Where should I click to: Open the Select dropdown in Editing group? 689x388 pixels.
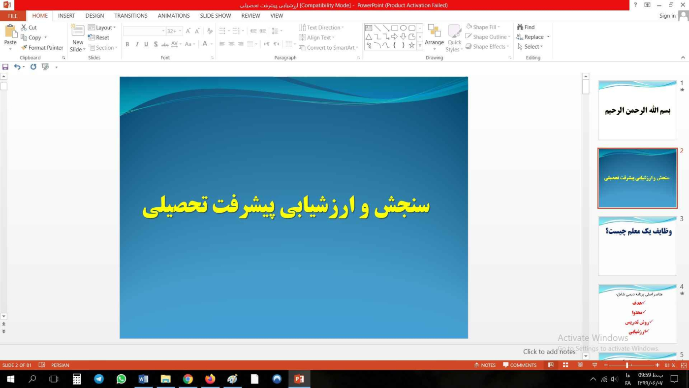pyautogui.click(x=531, y=47)
